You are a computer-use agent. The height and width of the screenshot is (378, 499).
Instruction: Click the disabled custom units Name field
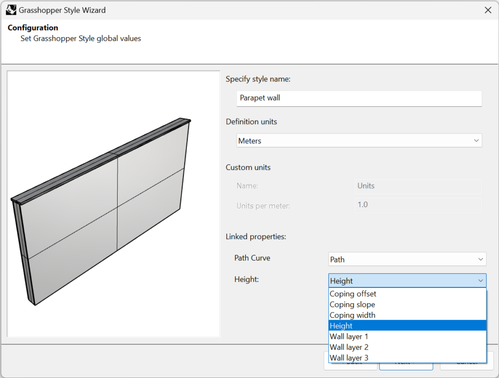[x=418, y=186]
